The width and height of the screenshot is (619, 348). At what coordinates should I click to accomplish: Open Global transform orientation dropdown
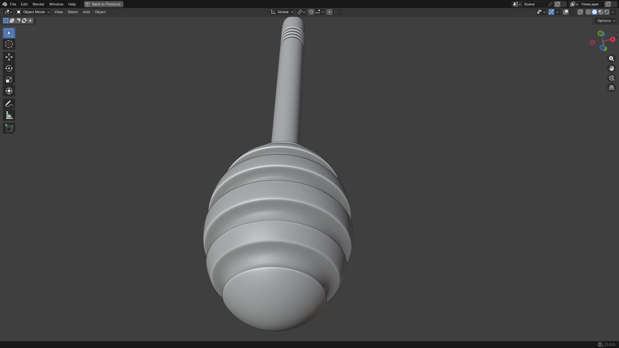[x=282, y=12]
